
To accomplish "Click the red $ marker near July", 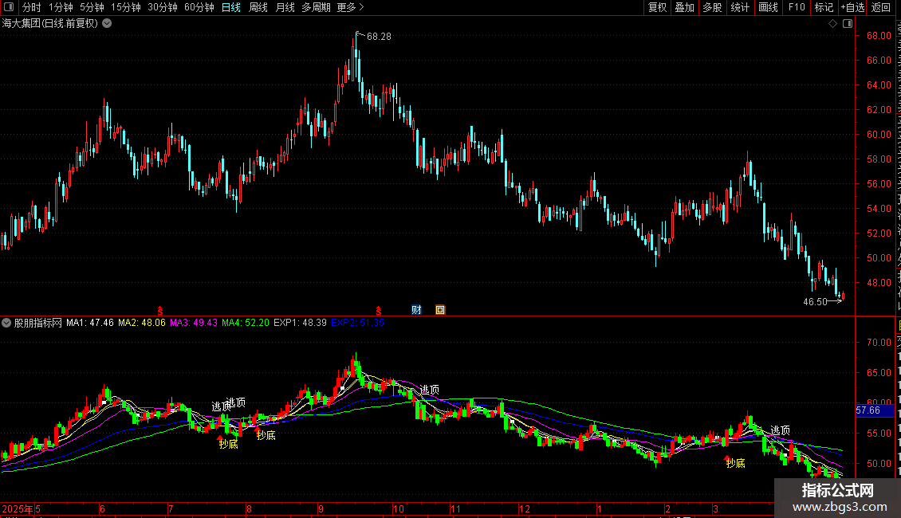I will tap(160, 311).
